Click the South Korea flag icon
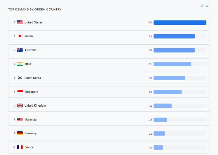 [x=20, y=78]
